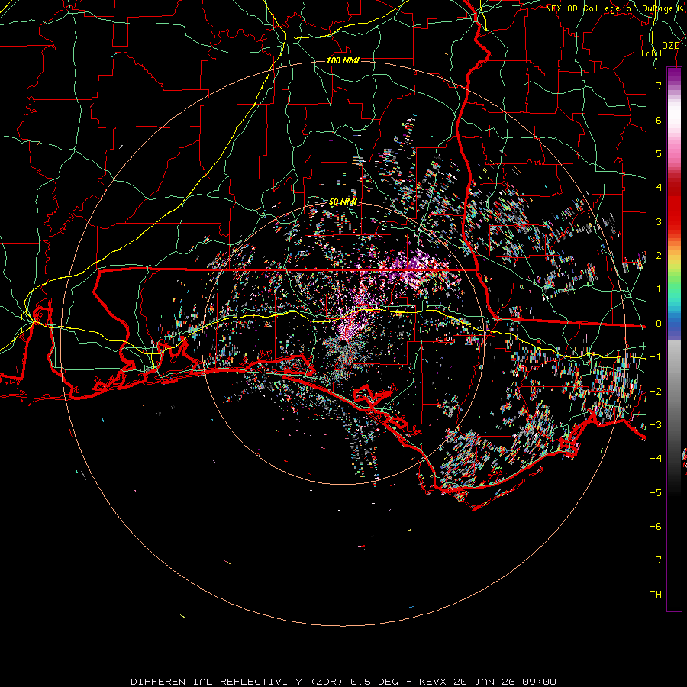
Task: Click the -5 value on the legend
Action: (x=656, y=492)
